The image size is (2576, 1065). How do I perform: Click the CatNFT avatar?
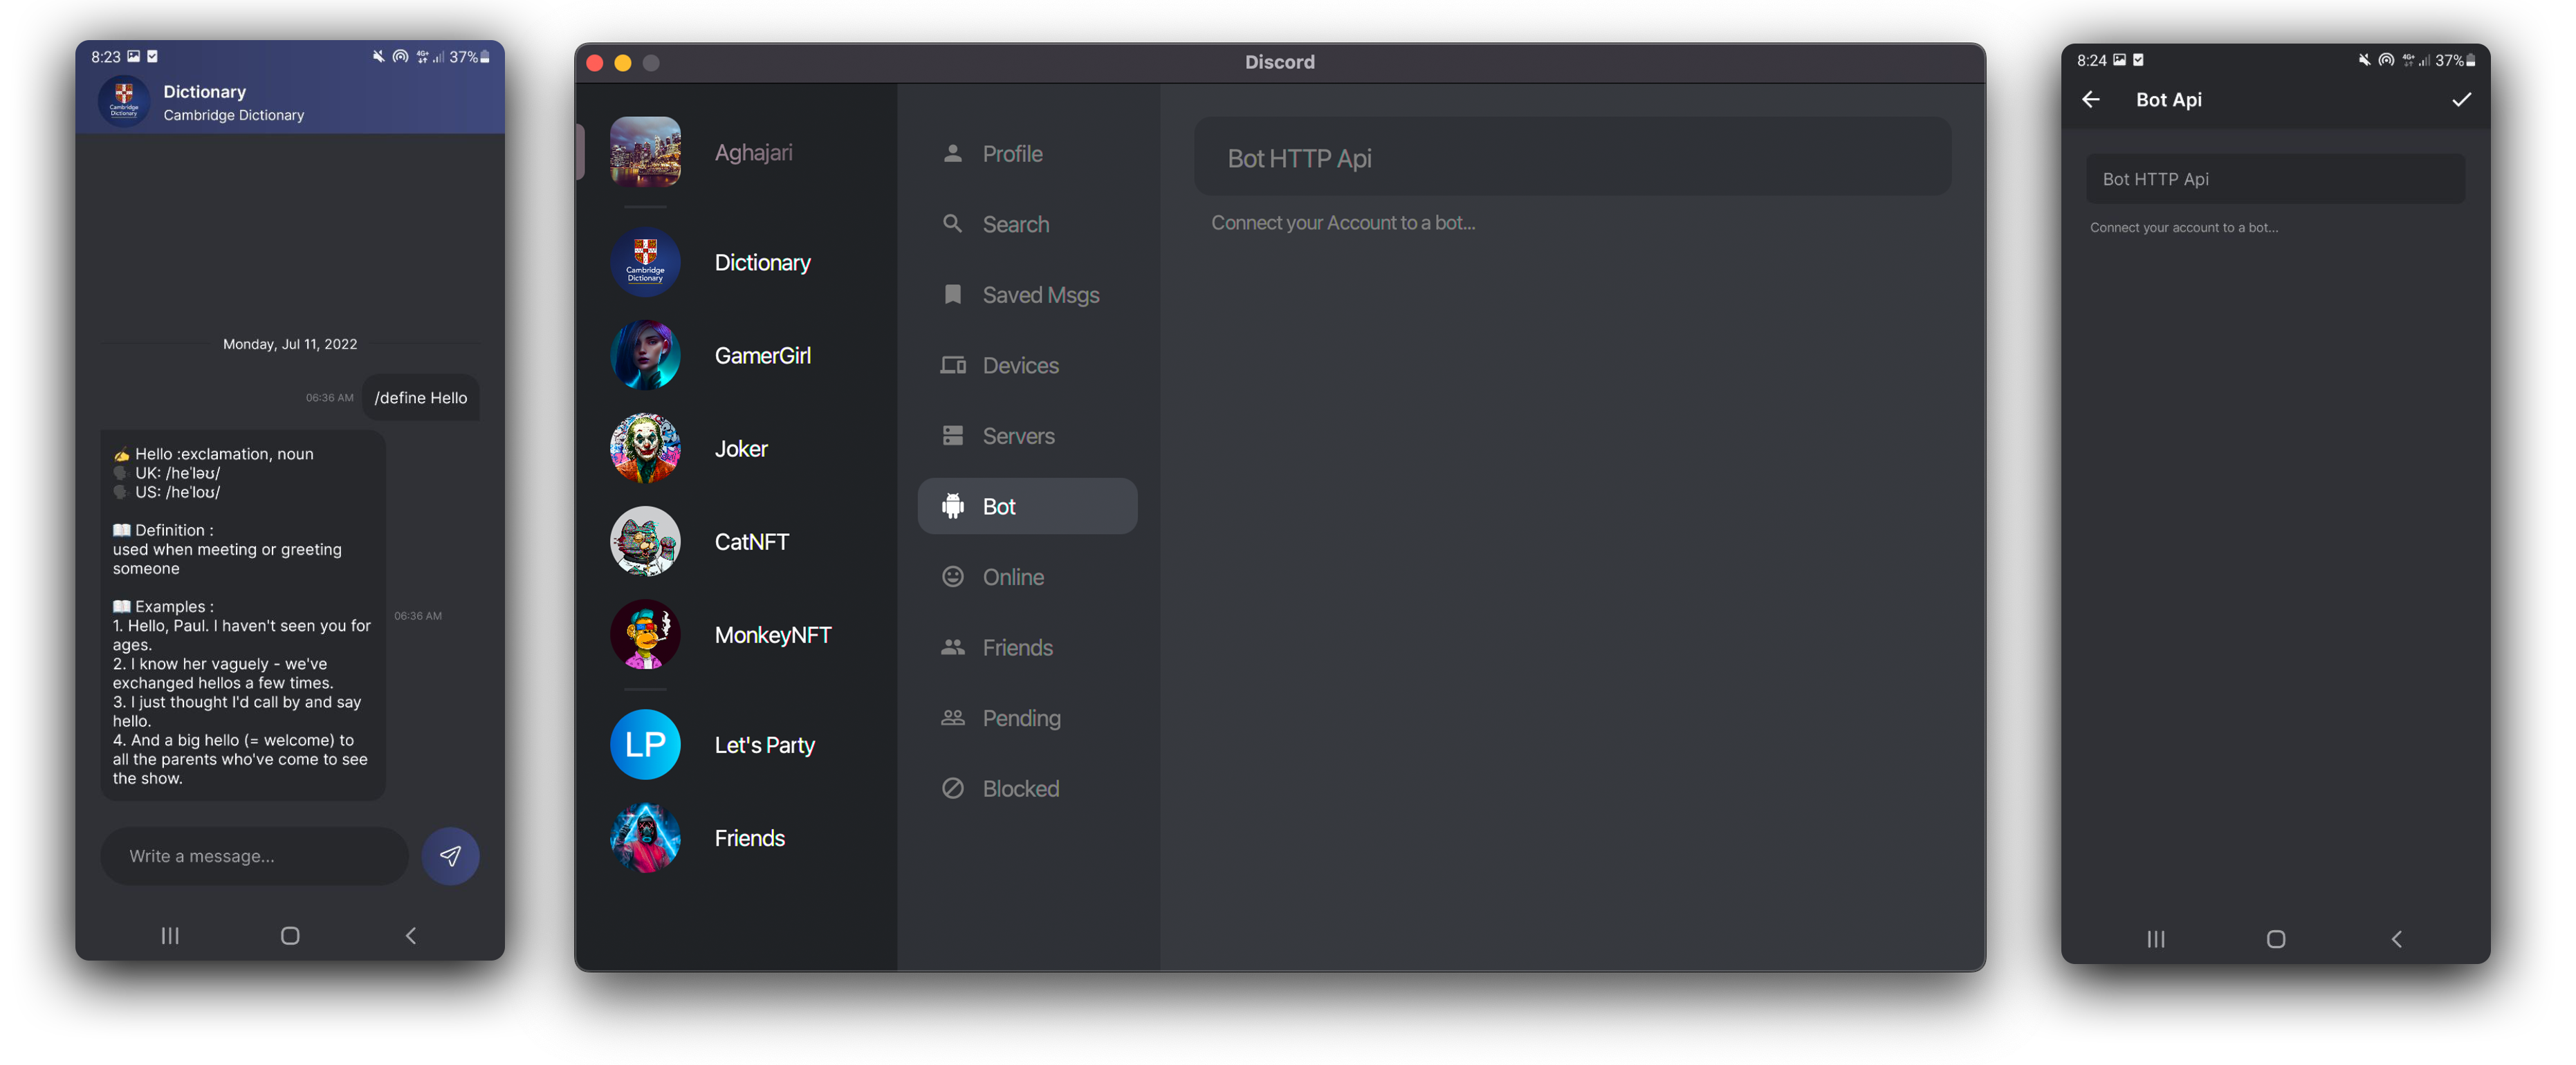pos(645,541)
